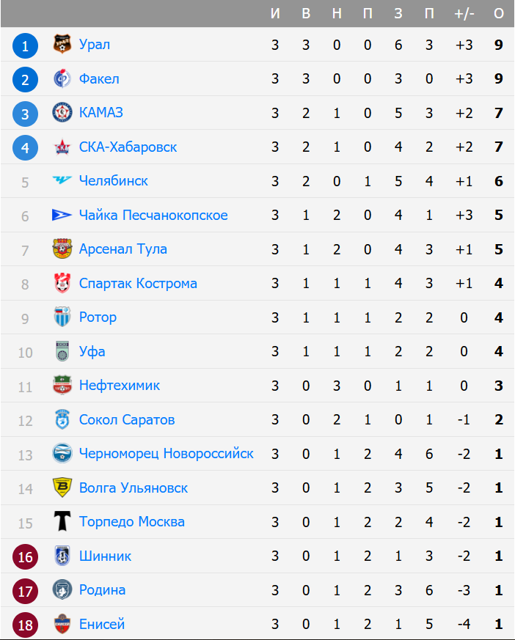Click the Спартак Кострома emblem
The width and height of the screenshot is (515, 640).
tap(62, 283)
